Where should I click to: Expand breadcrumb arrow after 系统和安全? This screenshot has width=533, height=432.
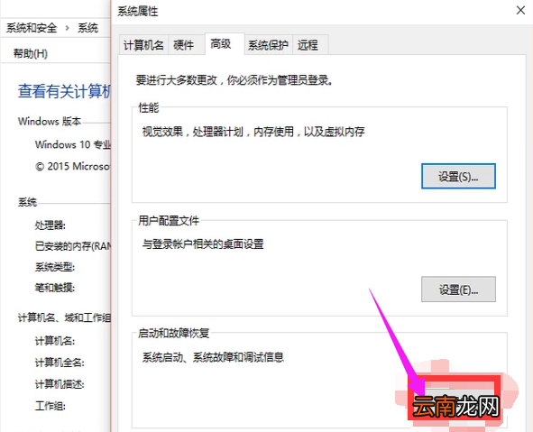[67, 28]
